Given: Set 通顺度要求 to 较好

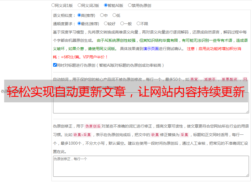Looking at the screenshot, I should point(106,24).
